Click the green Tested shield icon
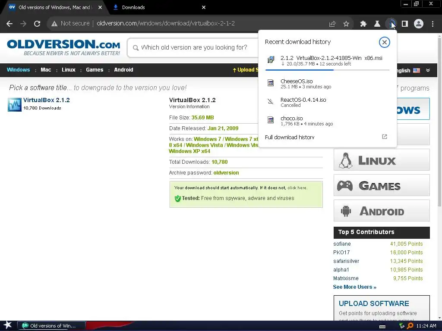Image resolution: width=442 pixels, height=331 pixels. pos(177,198)
